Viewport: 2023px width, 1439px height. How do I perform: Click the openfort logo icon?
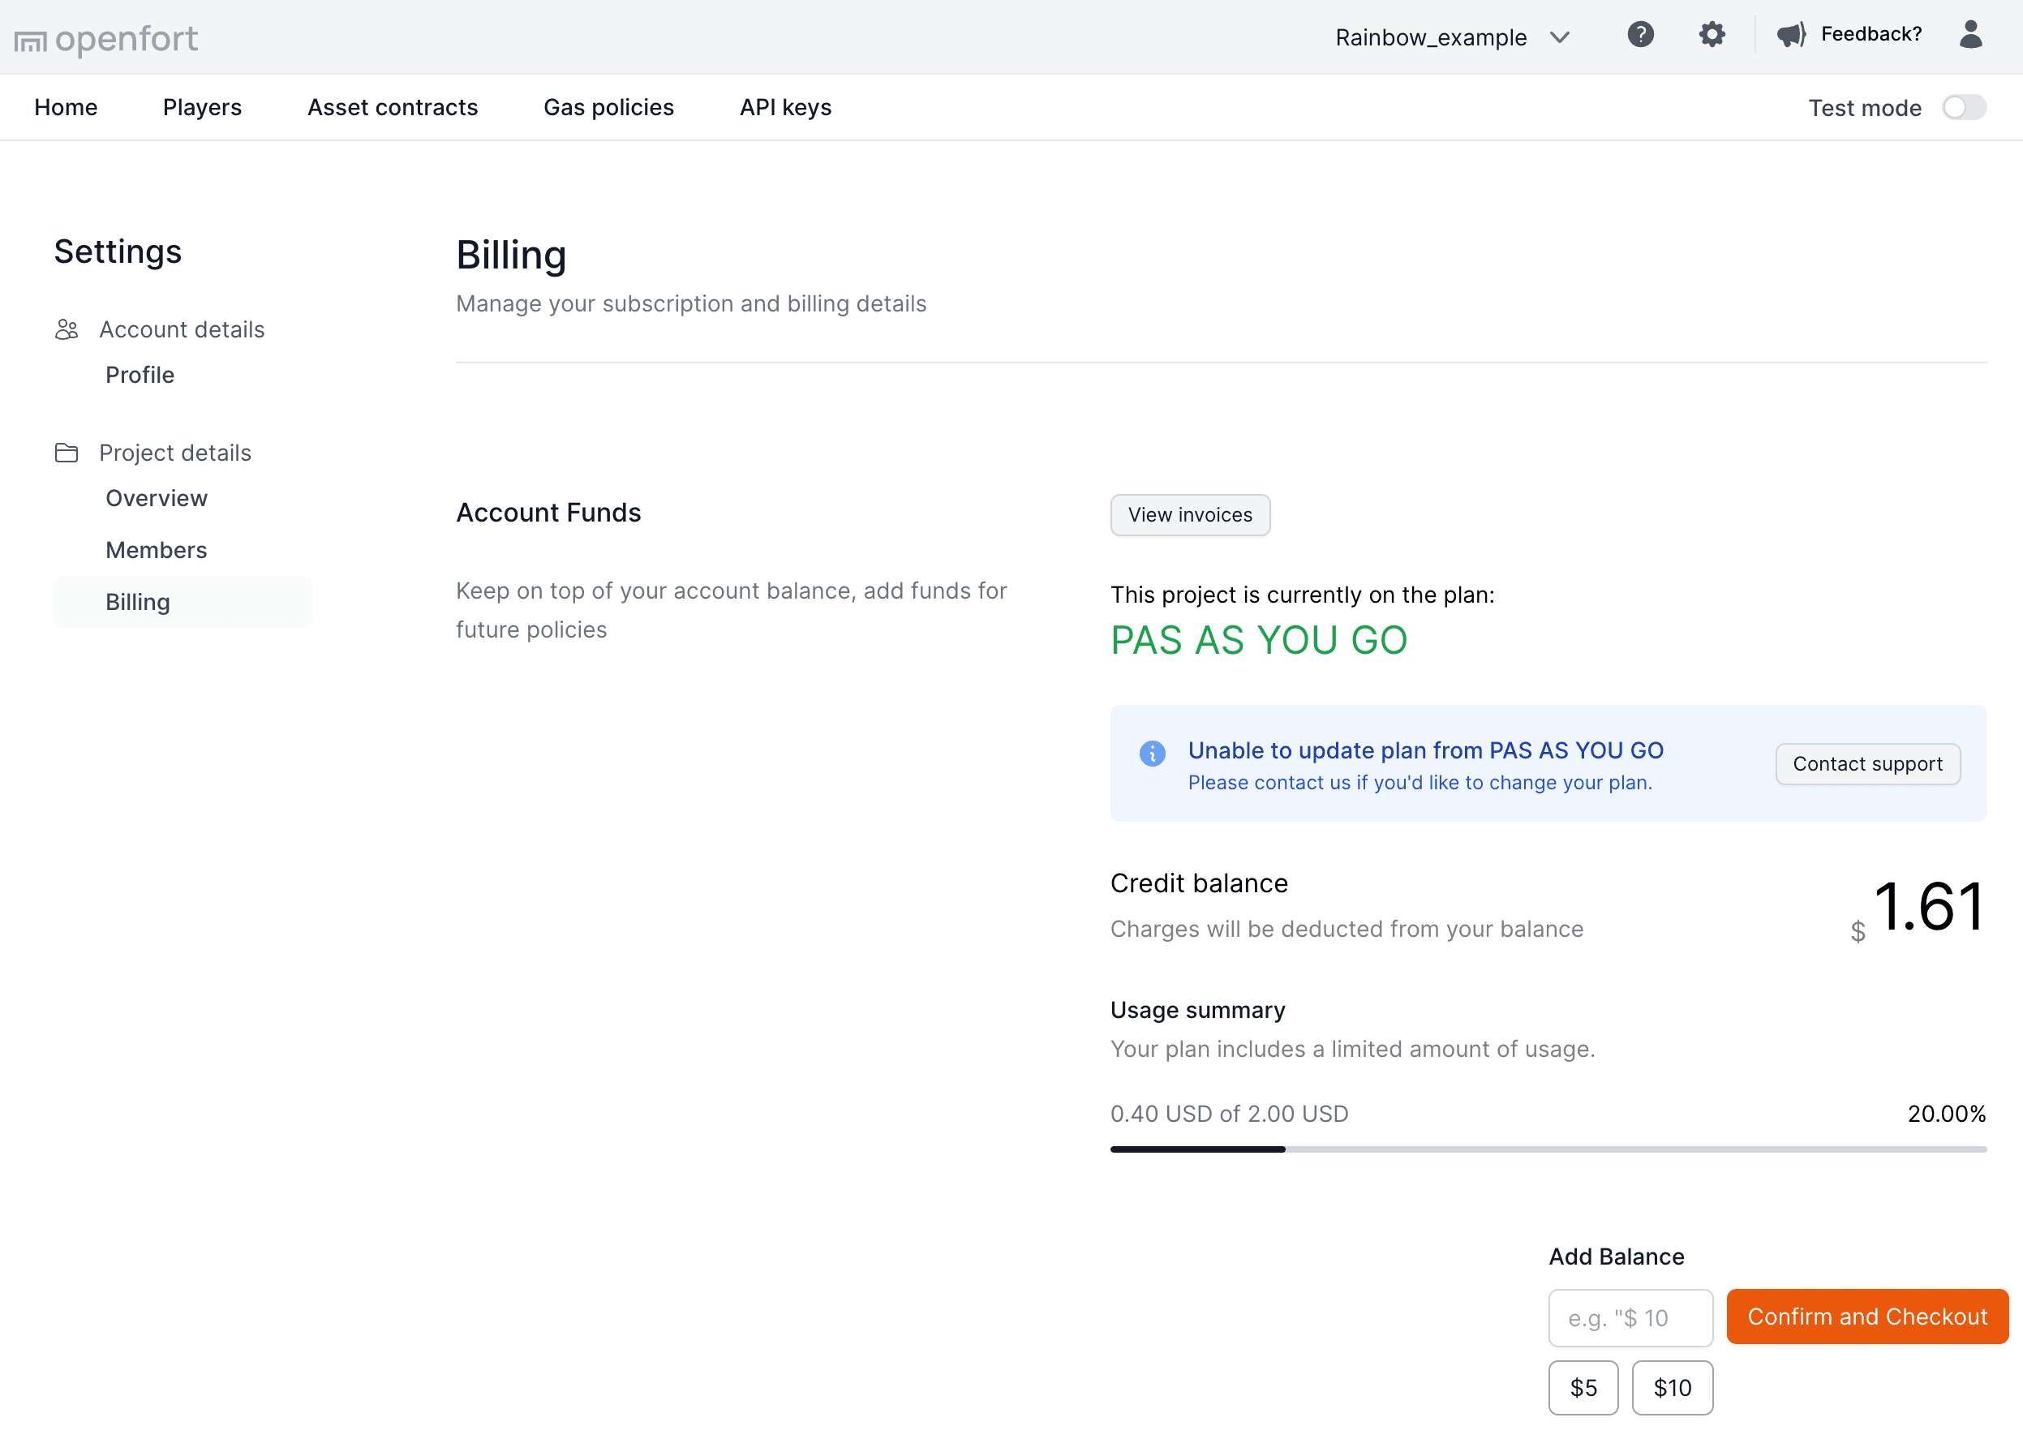point(30,41)
